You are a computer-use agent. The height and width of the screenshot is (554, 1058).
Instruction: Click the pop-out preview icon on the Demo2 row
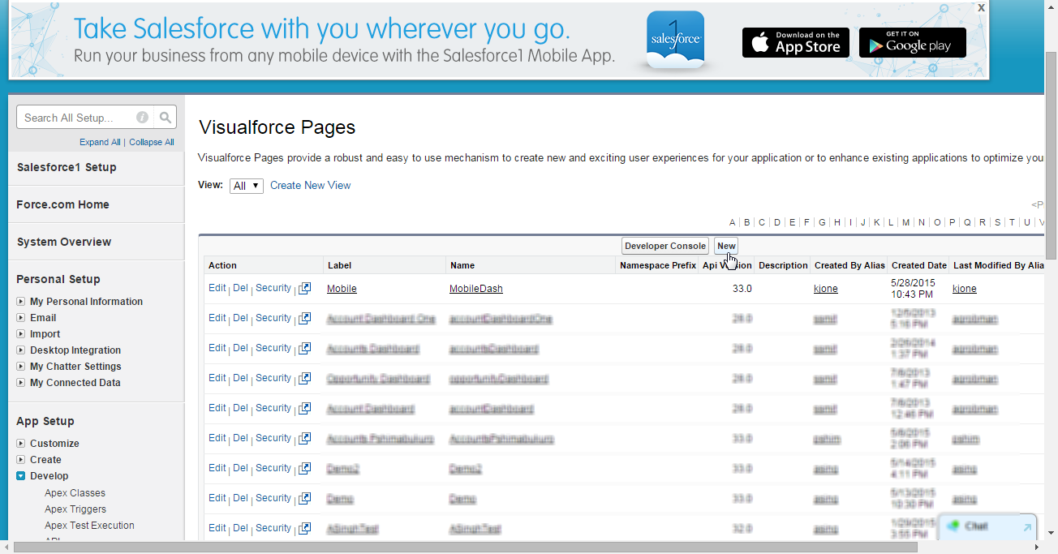coord(304,467)
